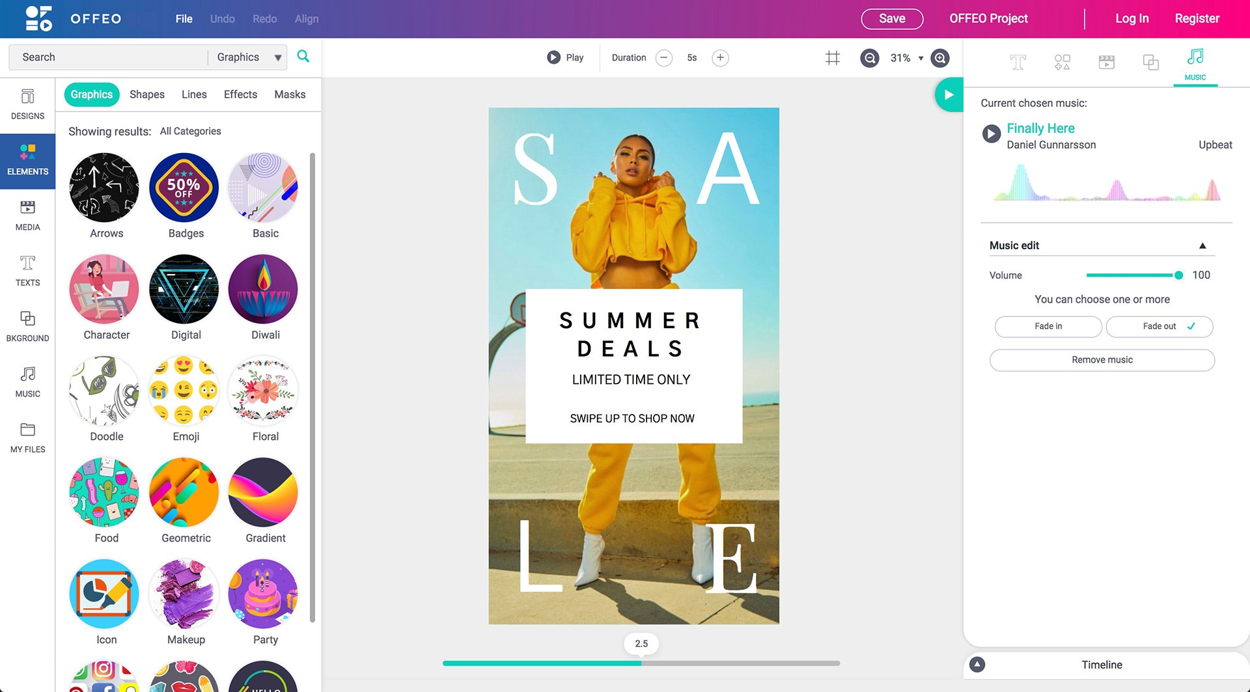
Task: Open the Bkground sidebar panel
Action: [x=27, y=327]
